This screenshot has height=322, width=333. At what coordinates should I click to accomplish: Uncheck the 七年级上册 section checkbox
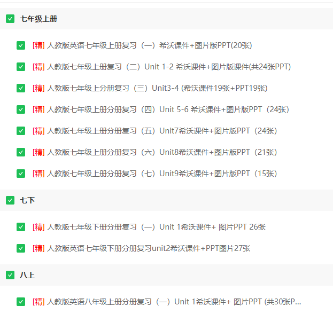(x=10, y=19)
